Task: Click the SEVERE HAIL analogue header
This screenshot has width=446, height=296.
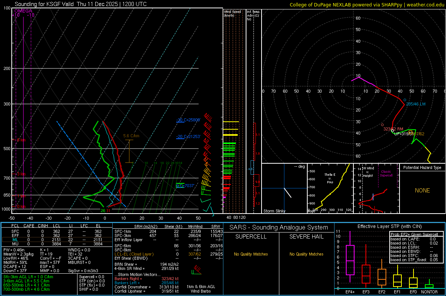Action: (306, 237)
